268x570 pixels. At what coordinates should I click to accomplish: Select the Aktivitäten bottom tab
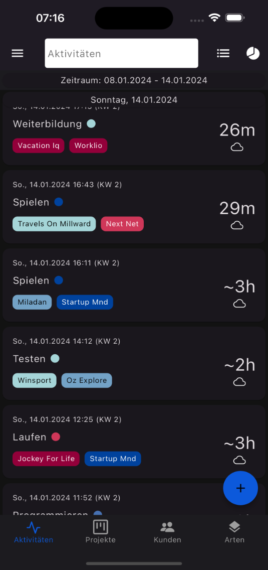point(34,532)
